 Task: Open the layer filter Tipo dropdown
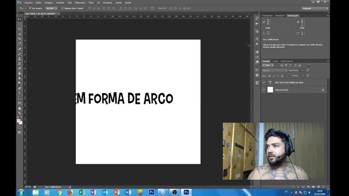coord(268,65)
